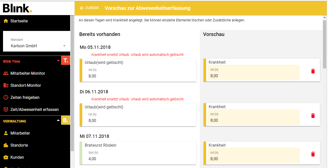Click the Standort-Monitor building icon
Image resolution: width=328 pixels, height=168 pixels.
pyautogui.click(x=6, y=86)
